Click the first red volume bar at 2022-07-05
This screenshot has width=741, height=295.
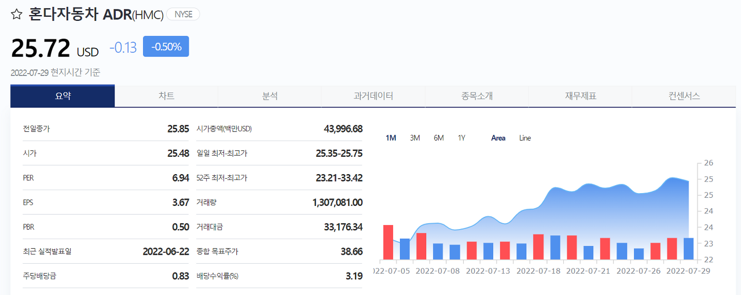tap(388, 242)
